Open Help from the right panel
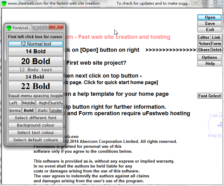Viewport: 224px width, 186px height. tap(210, 63)
